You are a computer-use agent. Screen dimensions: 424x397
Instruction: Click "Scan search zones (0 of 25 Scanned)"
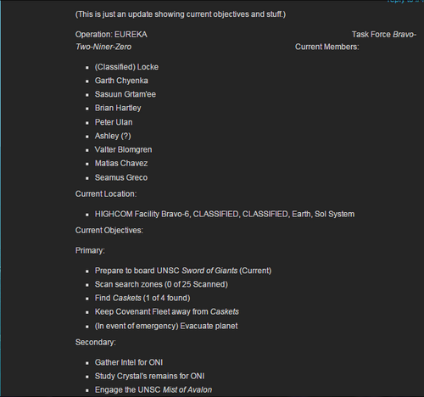point(161,284)
